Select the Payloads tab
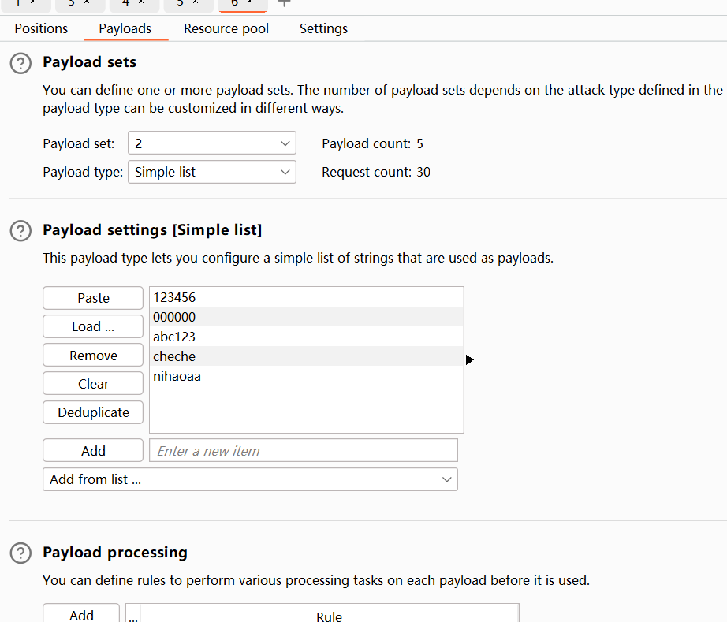This screenshot has height=622, width=727. click(x=125, y=28)
